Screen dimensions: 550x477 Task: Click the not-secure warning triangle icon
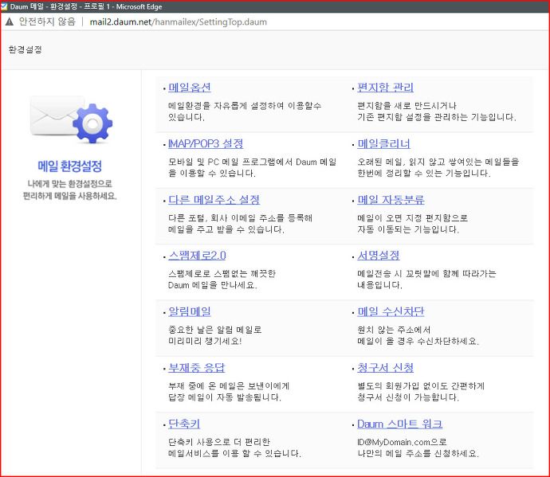click(x=10, y=22)
